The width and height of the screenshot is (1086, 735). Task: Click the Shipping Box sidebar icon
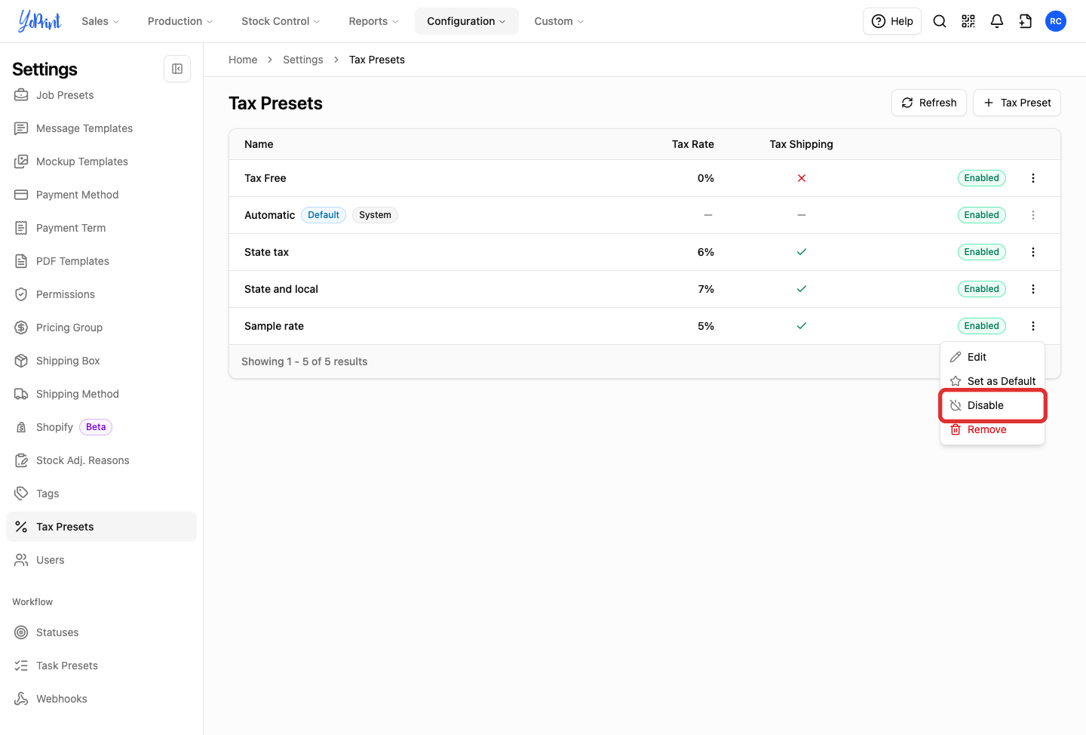click(x=21, y=361)
